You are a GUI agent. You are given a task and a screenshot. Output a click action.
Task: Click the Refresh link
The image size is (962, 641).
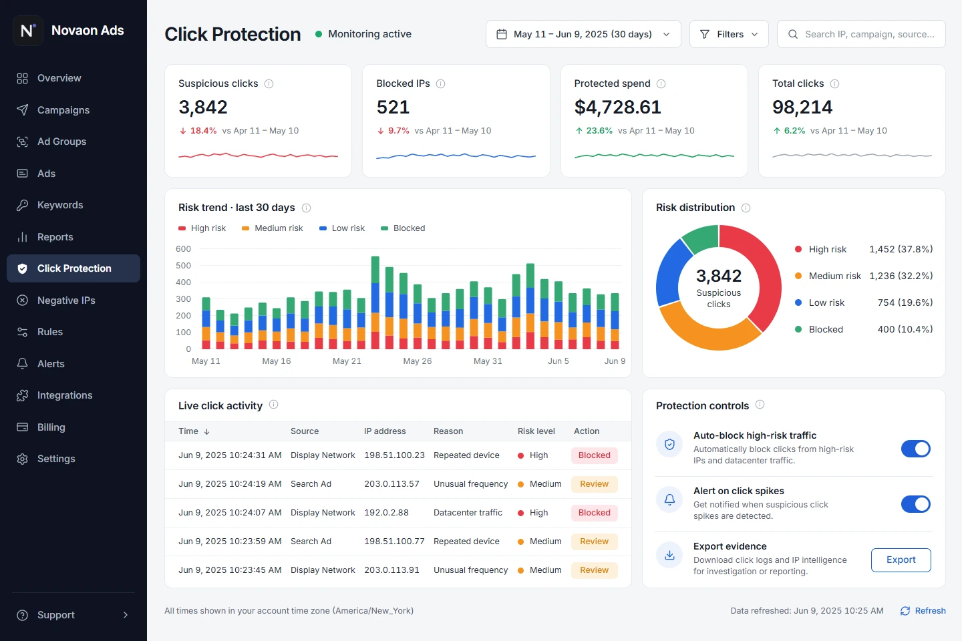(x=923, y=611)
